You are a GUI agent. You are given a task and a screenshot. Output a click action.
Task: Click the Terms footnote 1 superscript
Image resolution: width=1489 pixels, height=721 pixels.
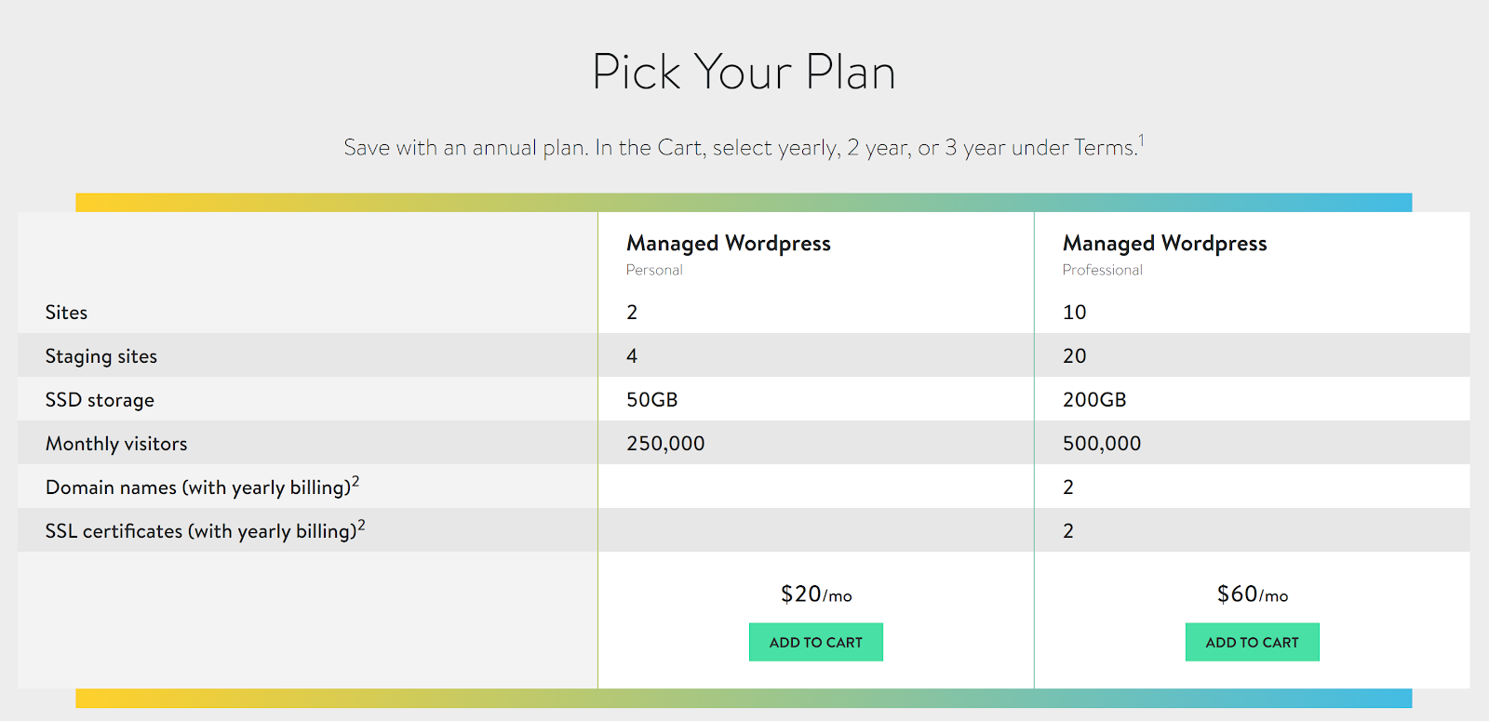click(x=1141, y=141)
